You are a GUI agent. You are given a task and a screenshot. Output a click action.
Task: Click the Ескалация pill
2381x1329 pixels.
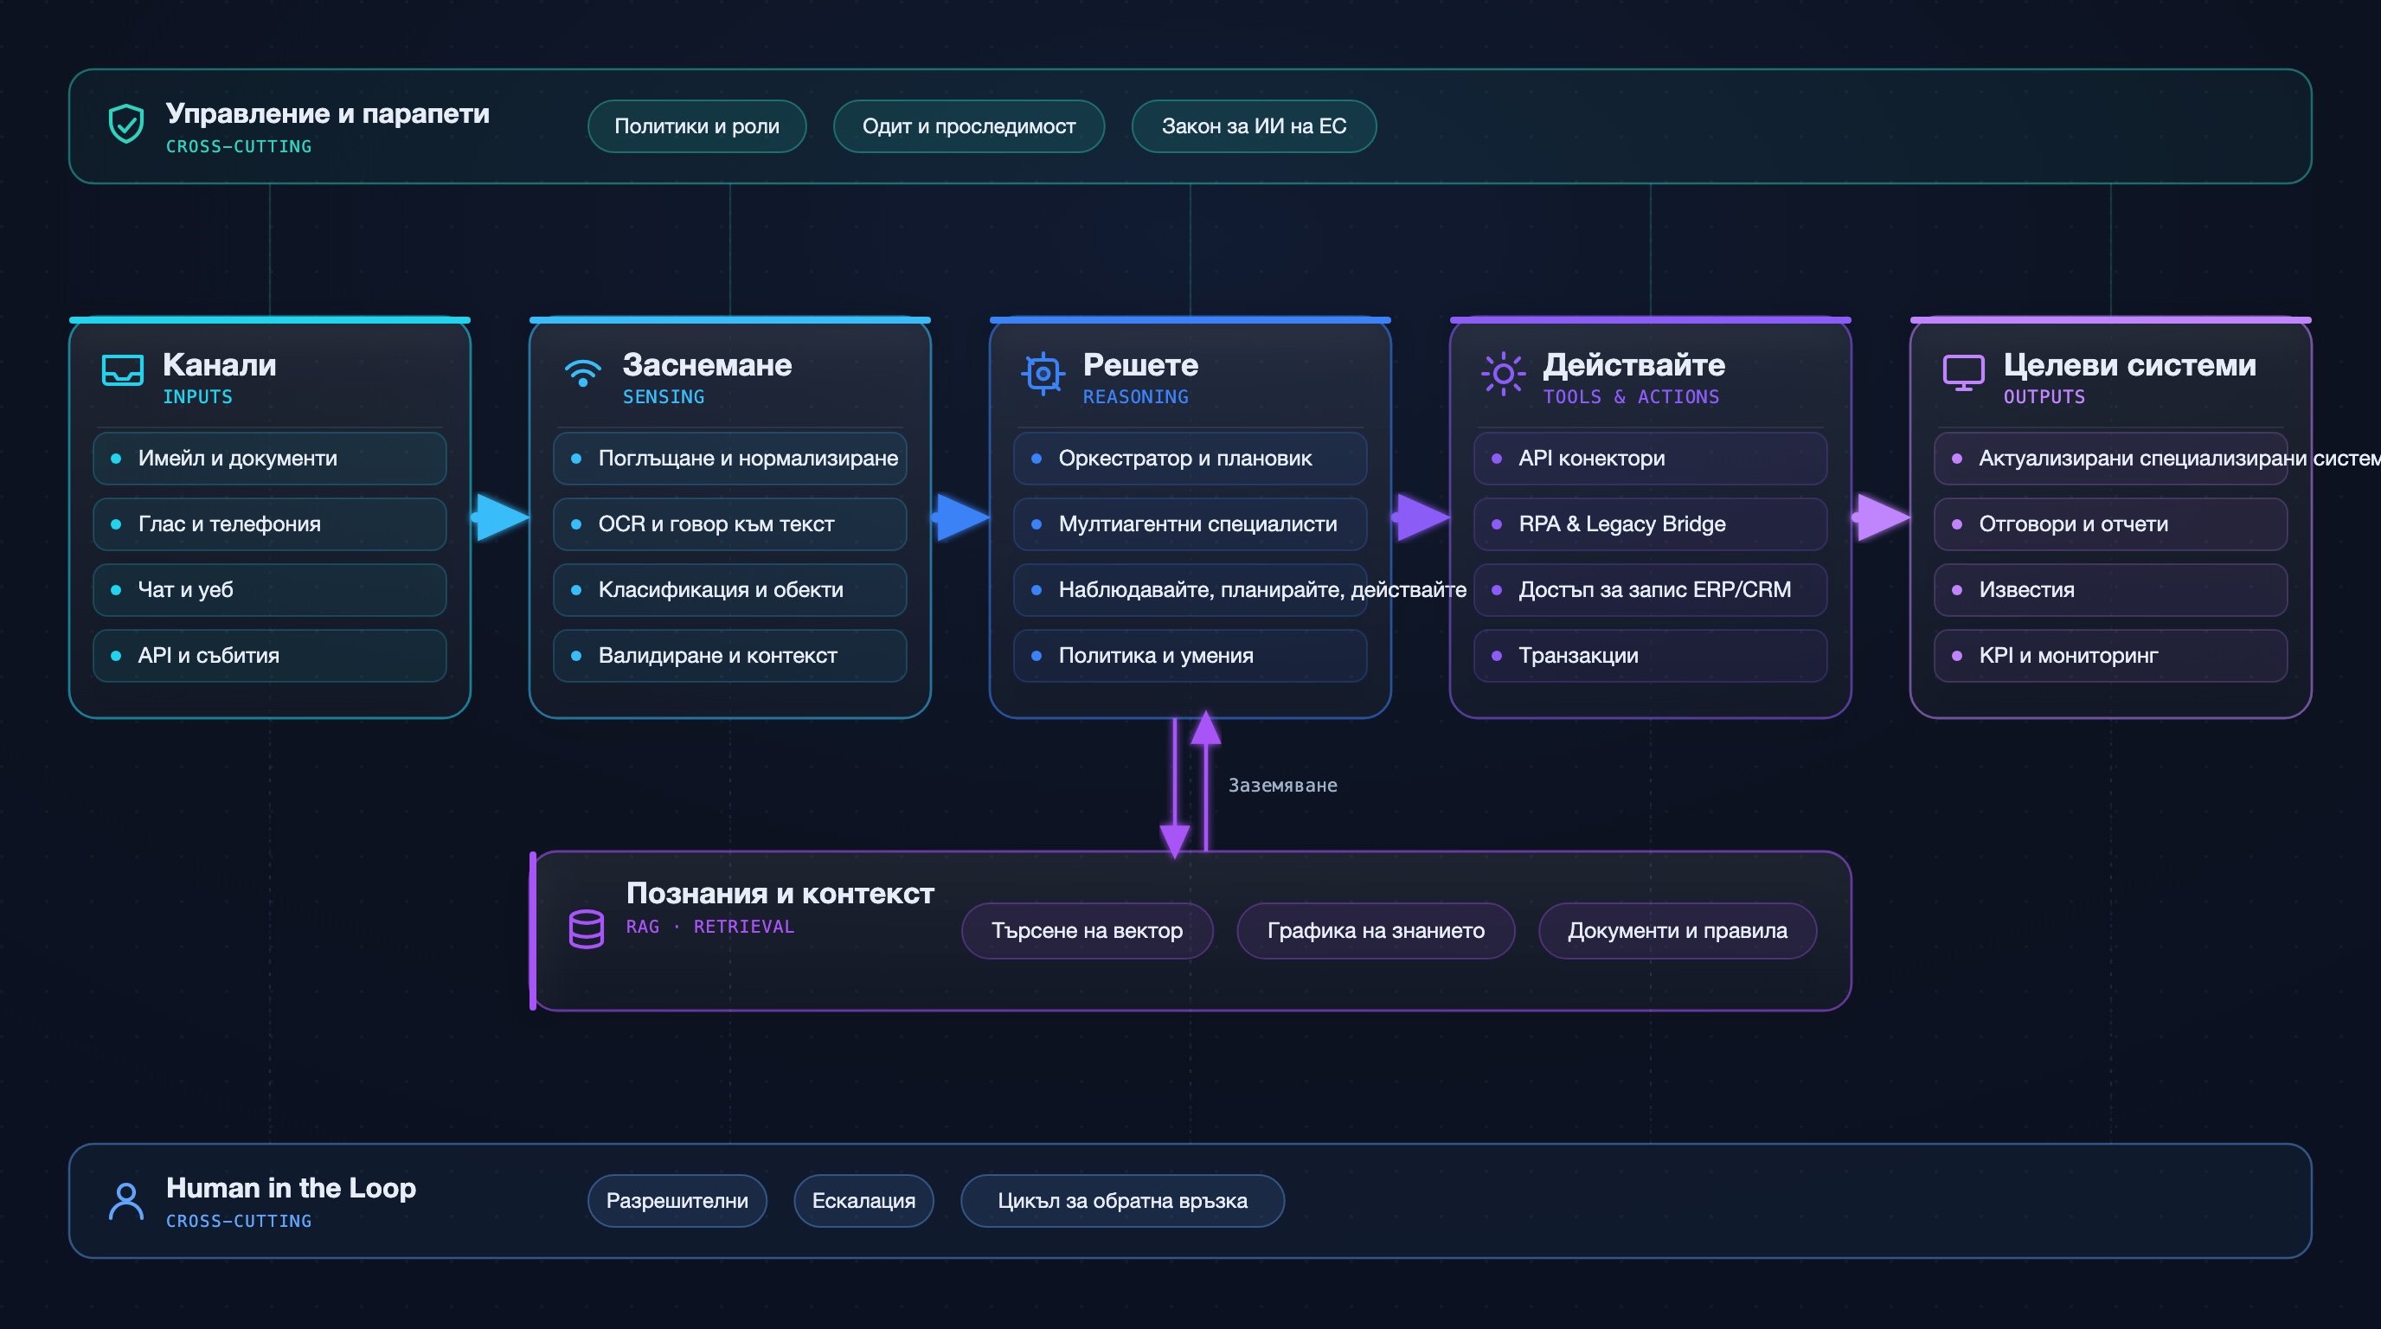[x=863, y=1201]
